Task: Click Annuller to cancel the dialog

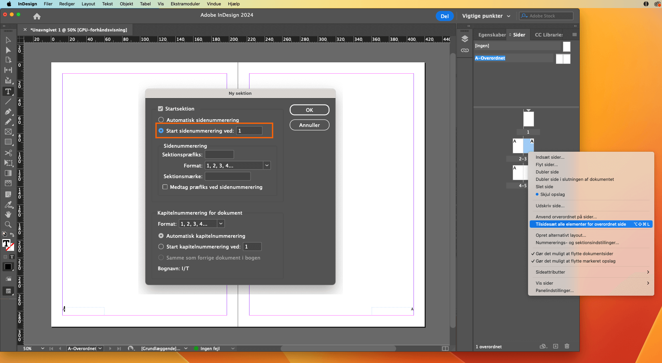Action: 309,125
